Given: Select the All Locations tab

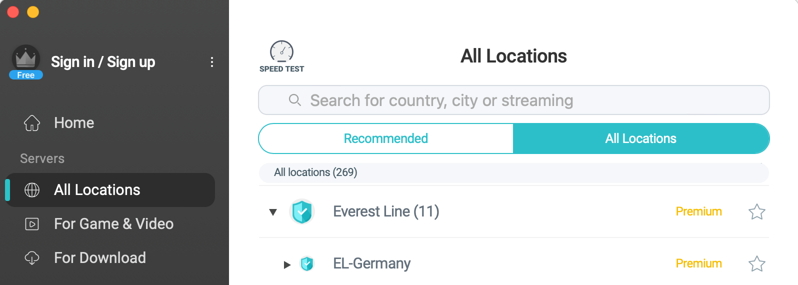Looking at the screenshot, I should coord(641,138).
